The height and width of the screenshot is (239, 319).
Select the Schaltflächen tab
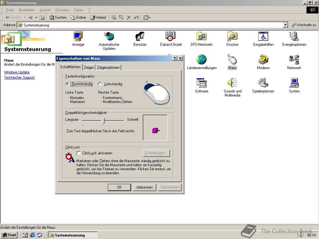coord(70,67)
